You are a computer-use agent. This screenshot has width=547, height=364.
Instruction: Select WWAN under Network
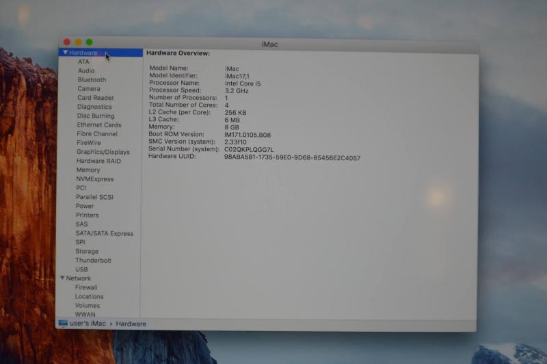coord(85,315)
